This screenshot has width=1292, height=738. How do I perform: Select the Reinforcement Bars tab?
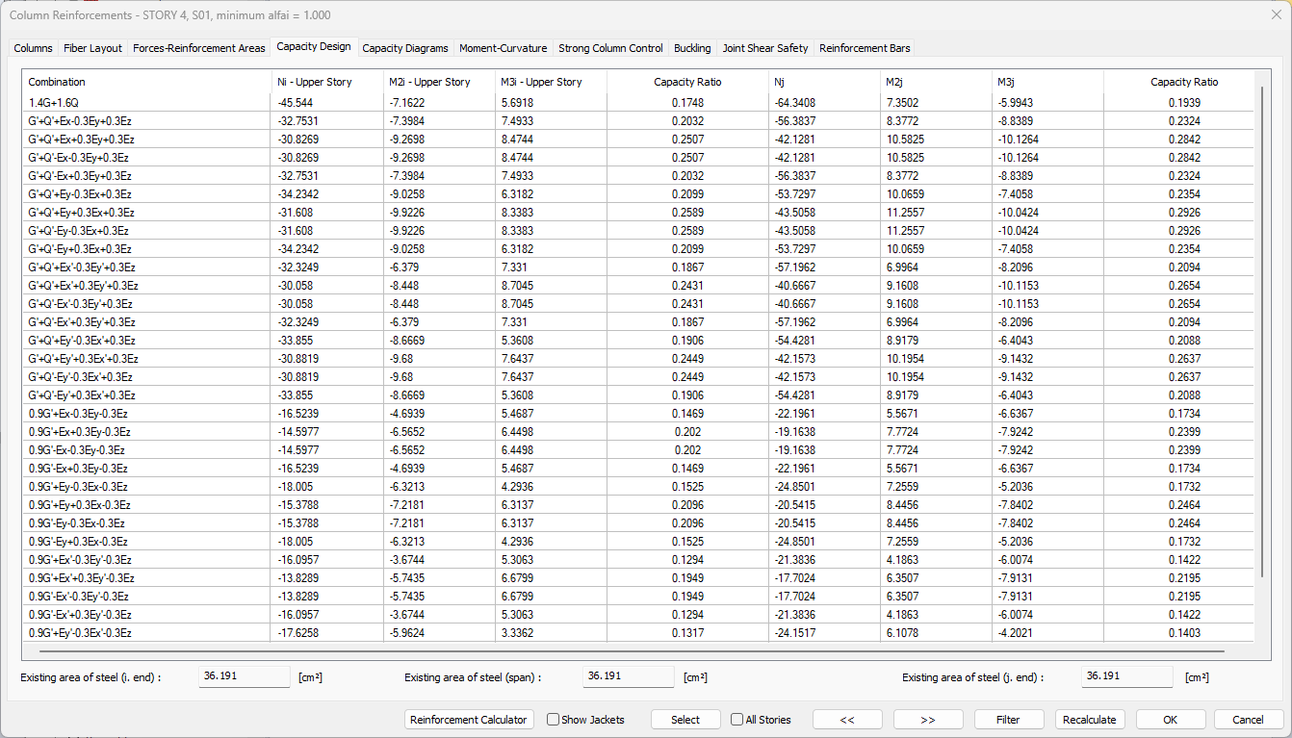click(x=865, y=48)
